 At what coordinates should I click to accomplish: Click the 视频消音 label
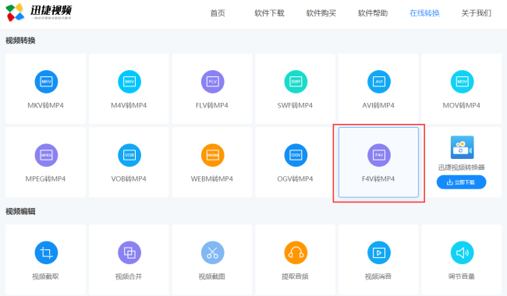(x=378, y=277)
